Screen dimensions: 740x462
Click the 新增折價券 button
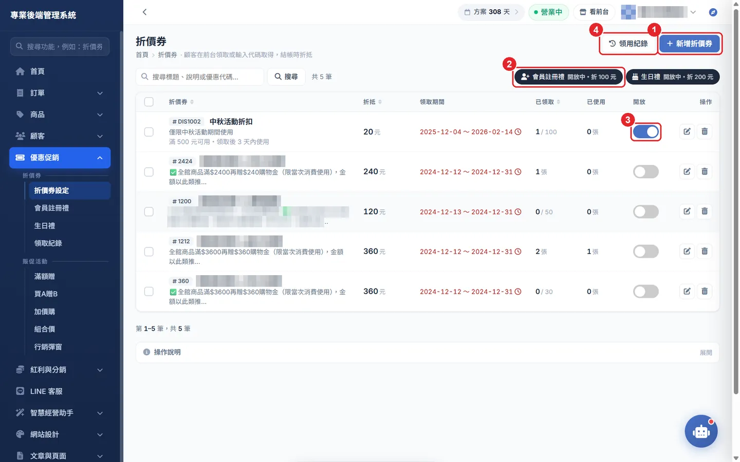(x=690, y=44)
